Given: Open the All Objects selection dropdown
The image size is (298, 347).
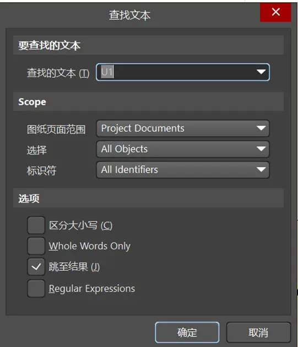Looking at the screenshot, I should point(183,149).
